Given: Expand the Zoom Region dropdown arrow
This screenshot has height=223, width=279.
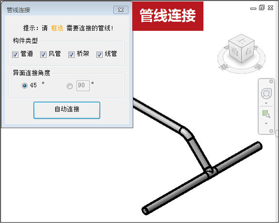Looking at the screenshot, I should tap(266, 124).
